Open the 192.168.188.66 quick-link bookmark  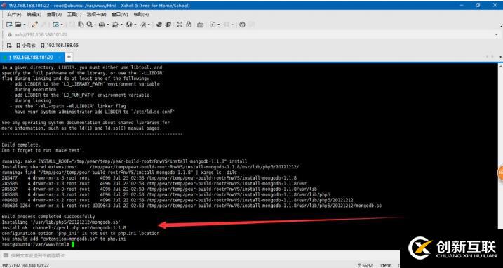coord(60,46)
